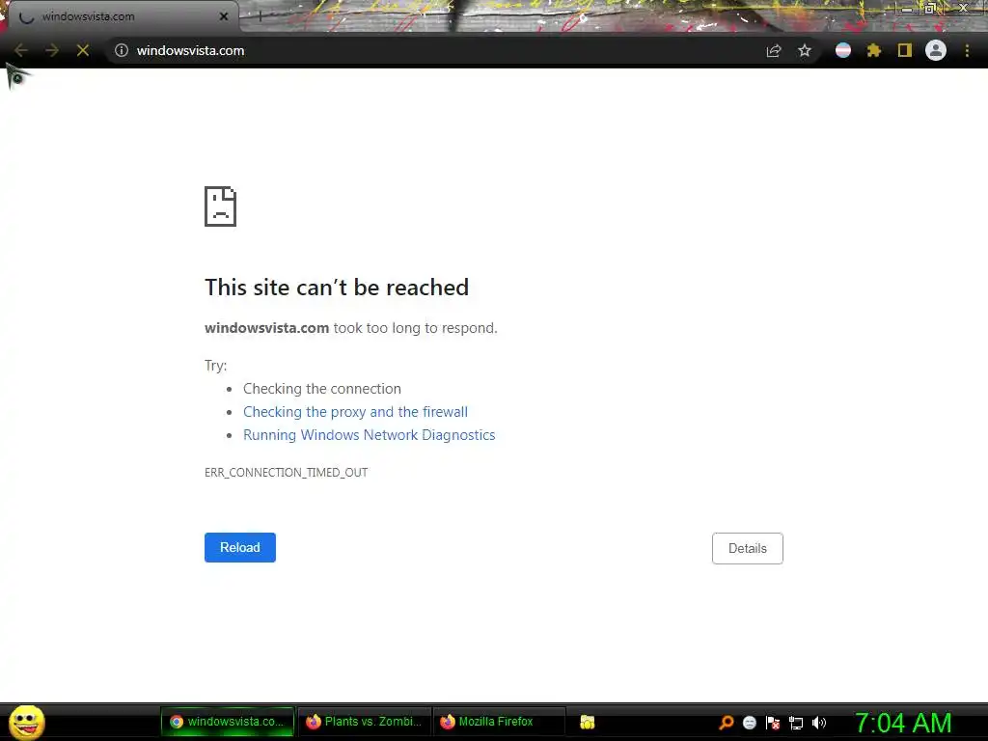Image resolution: width=988 pixels, height=741 pixels.
Task: Click the round face tray icon
Action: (x=749, y=723)
